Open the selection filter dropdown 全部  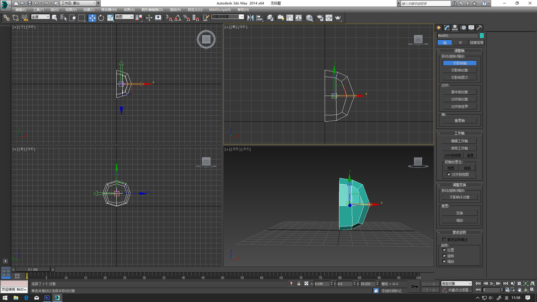40,17
